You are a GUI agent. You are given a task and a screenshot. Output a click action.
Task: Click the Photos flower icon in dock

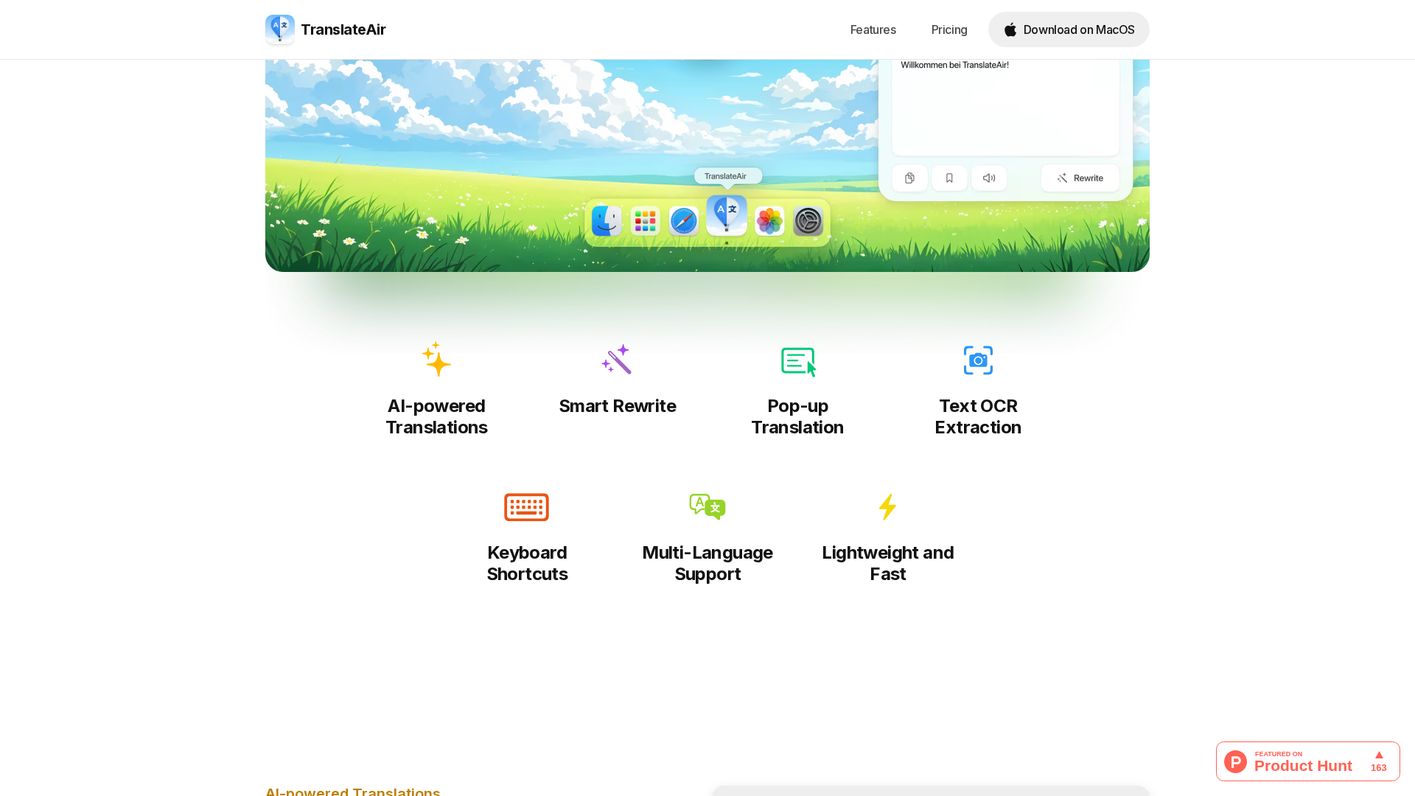(x=769, y=221)
